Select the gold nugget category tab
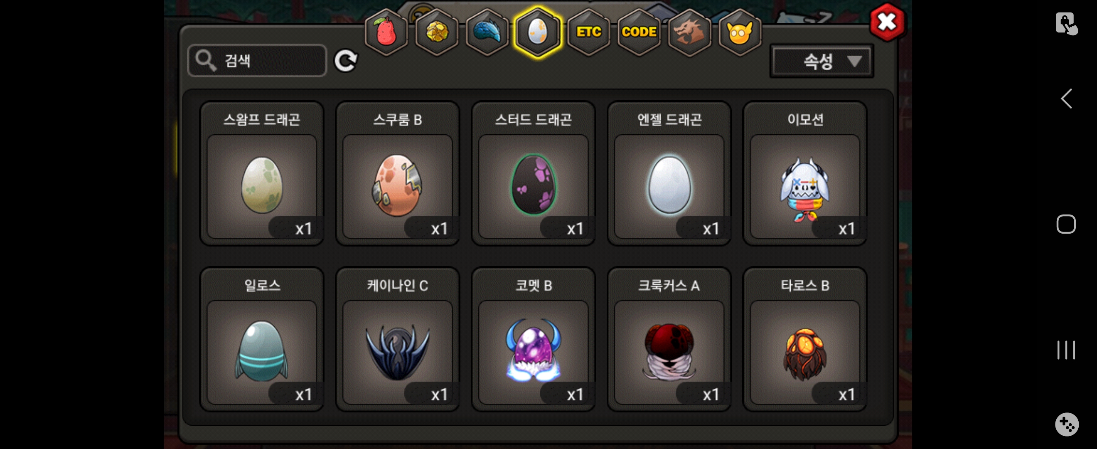 436,32
